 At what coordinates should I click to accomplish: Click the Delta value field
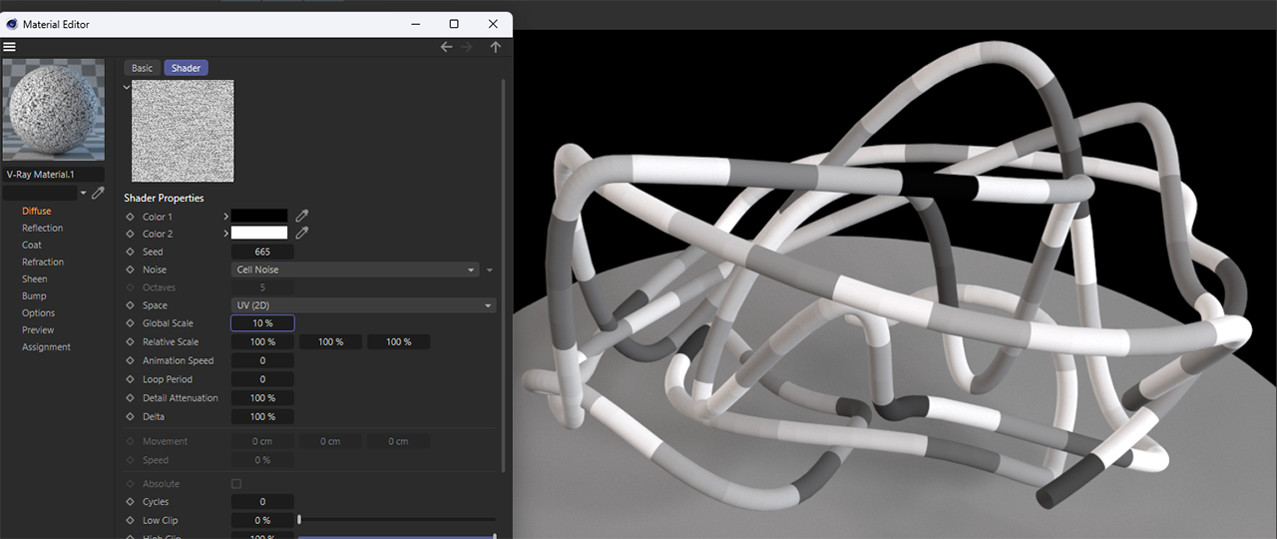(262, 416)
